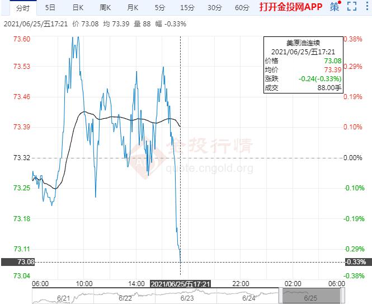Select the 30分 interval tab

click(x=215, y=7)
